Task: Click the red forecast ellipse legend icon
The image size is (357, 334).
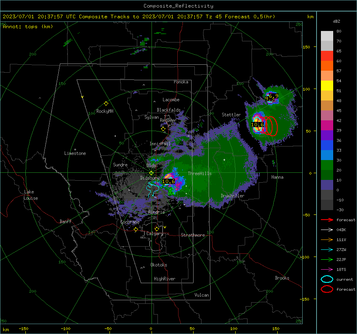Action: pyautogui.click(x=327, y=289)
